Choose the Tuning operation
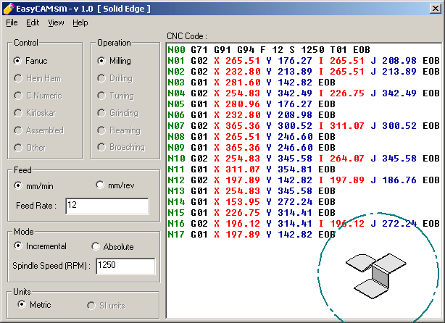445x323 pixels. 115,96
